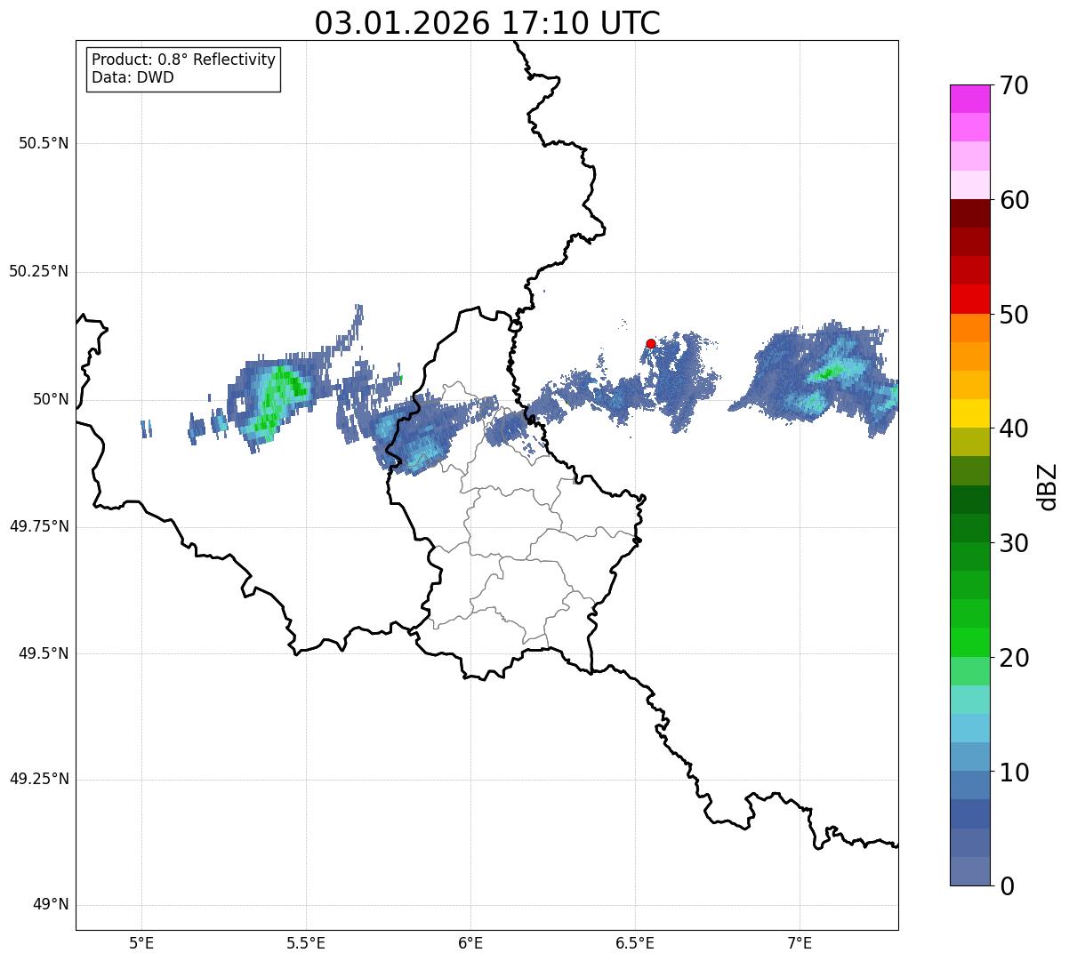Click the 50.25°N latitude label
Screen dimensions: 1069x961
coord(39,271)
